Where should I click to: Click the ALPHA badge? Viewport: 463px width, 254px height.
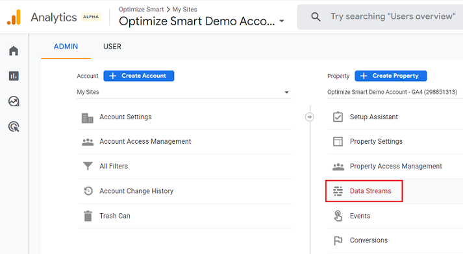point(91,17)
